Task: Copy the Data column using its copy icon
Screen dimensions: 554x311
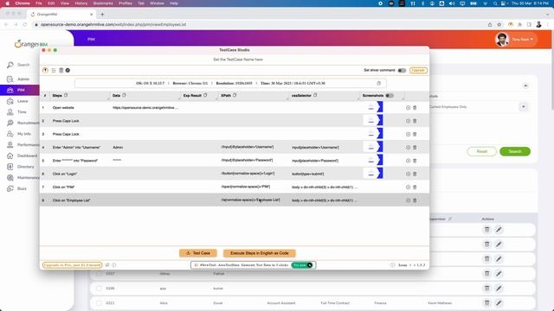Action: (124, 95)
